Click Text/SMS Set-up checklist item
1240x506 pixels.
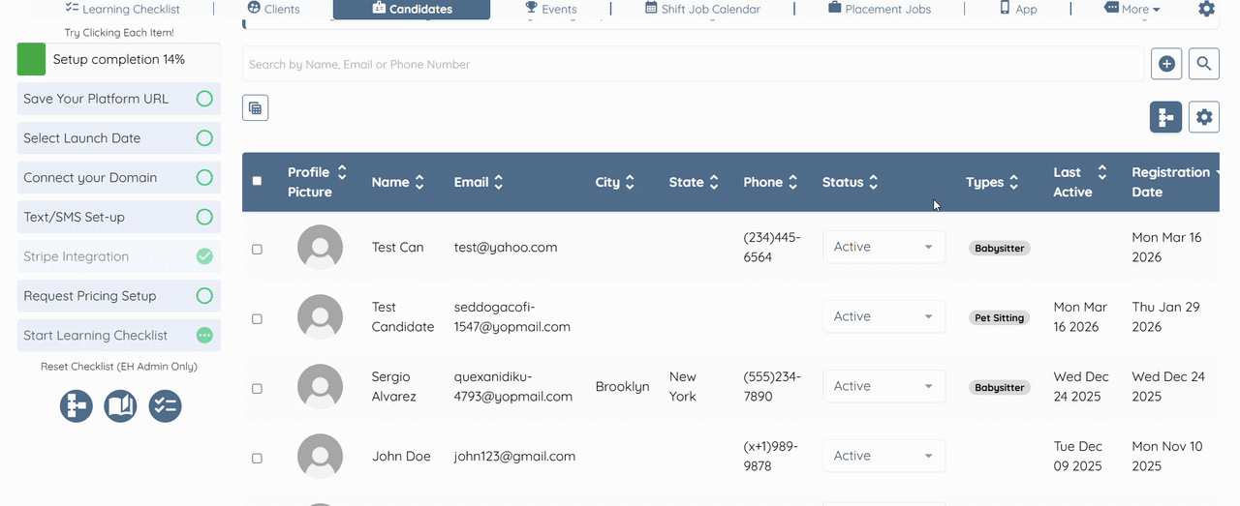(119, 218)
